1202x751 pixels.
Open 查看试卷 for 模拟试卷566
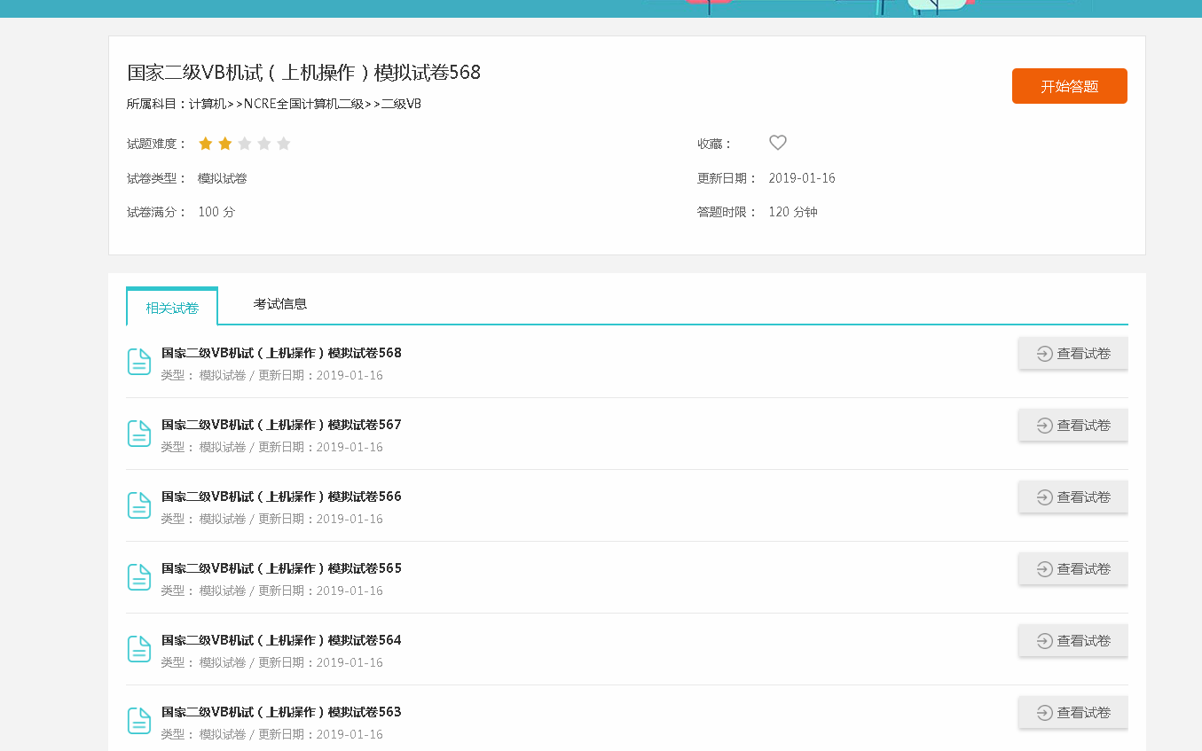[1073, 497]
